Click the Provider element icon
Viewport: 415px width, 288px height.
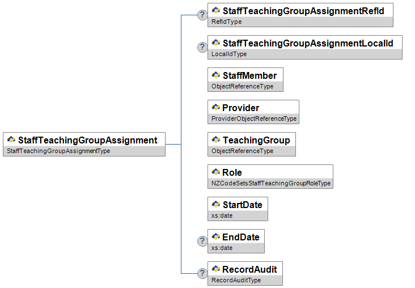215,108
